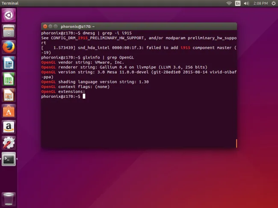Screen dimensions: 278x208
Task: Click the OpenGL renderer string line
Action: 124,67
